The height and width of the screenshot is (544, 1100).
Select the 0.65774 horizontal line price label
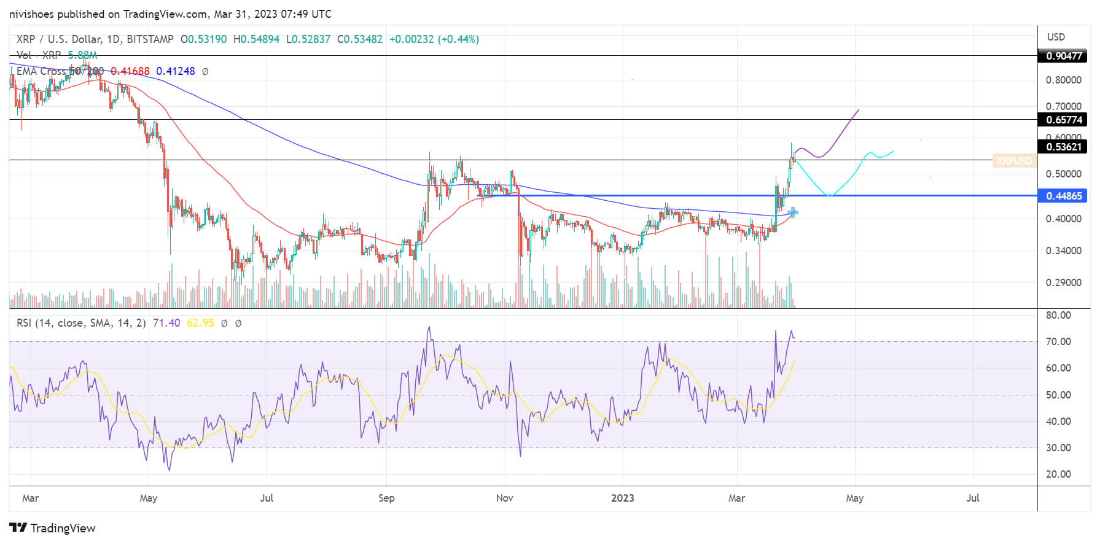1064,120
